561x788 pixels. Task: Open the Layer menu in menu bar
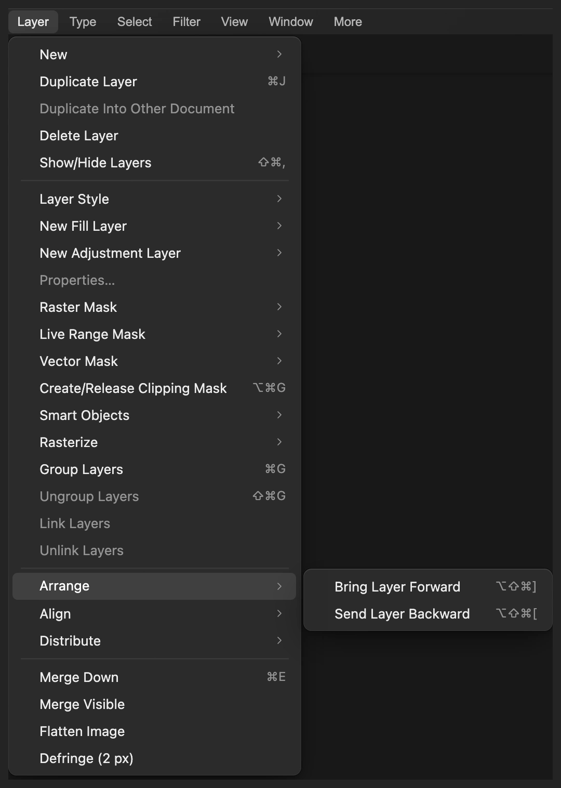pyautogui.click(x=33, y=22)
